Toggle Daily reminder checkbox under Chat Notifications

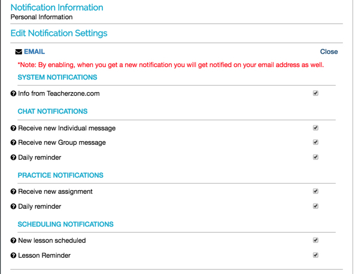pos(315,157)
